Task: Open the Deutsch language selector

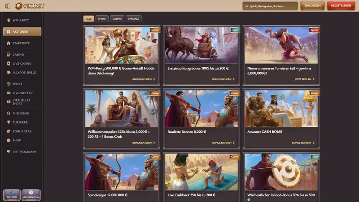Action: coord(12,195)
